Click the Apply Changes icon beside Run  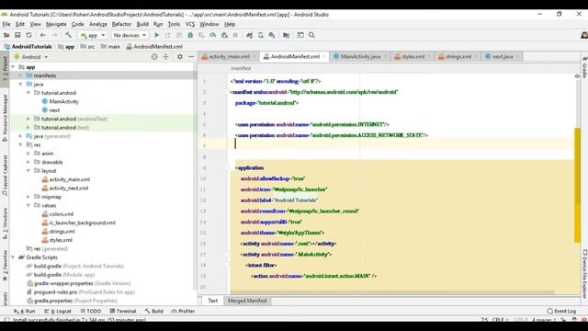[167, 35]
